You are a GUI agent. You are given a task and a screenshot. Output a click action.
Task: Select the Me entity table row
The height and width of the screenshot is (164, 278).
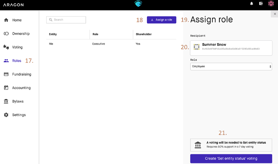111,44
